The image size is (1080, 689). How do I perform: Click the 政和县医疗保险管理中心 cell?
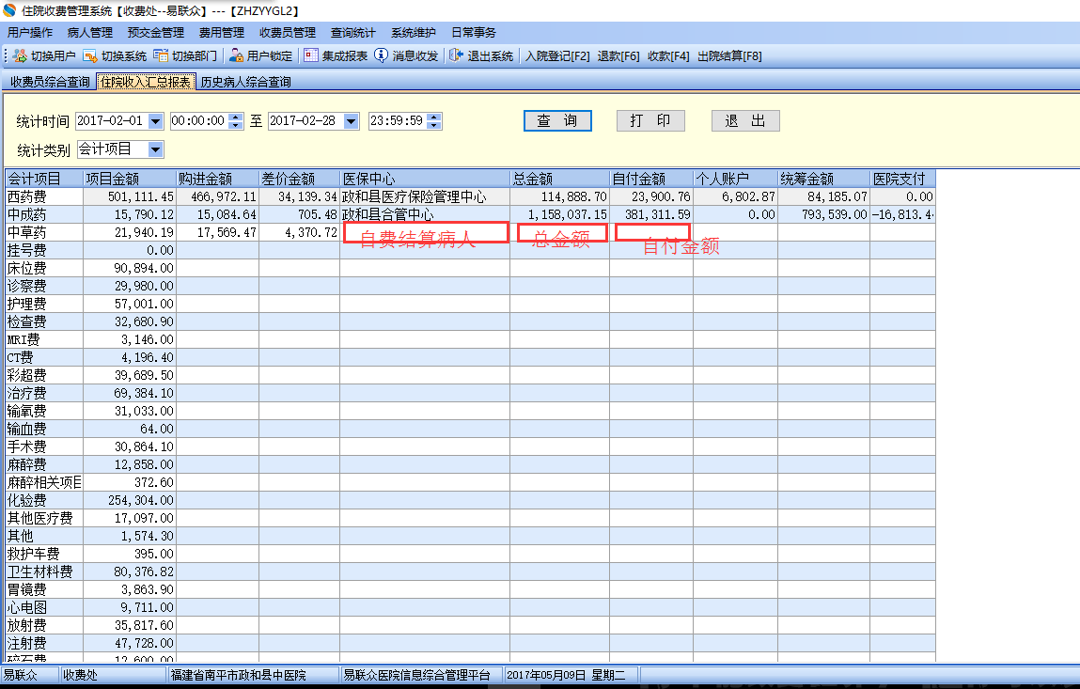click(425, 196)
